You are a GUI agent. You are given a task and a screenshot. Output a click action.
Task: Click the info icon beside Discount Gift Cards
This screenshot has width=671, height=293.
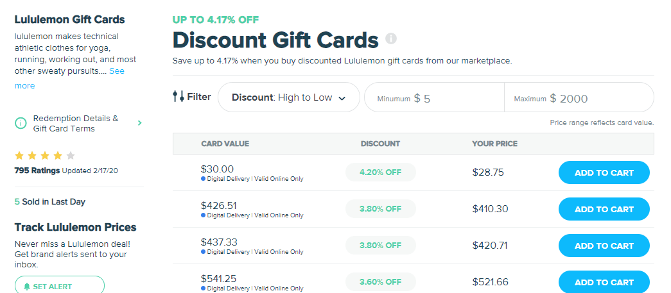[x=391, y=39]
